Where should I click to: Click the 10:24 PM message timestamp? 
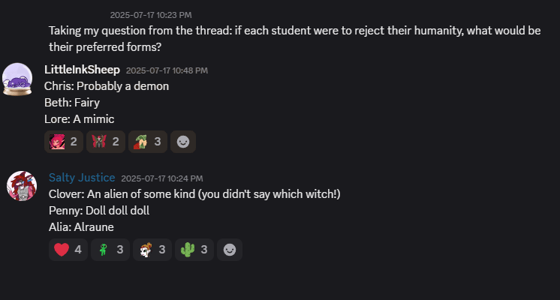point(161,178)
